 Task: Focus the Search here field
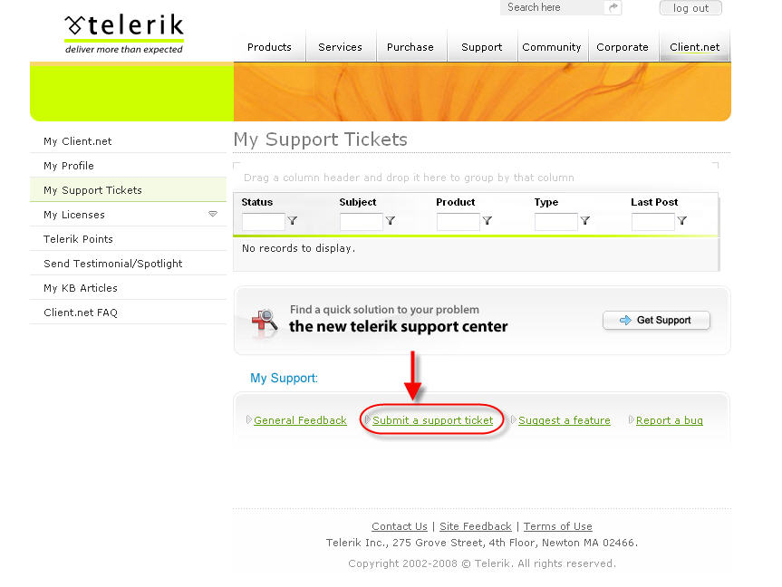pyautogui.click(x=553, y=7)
